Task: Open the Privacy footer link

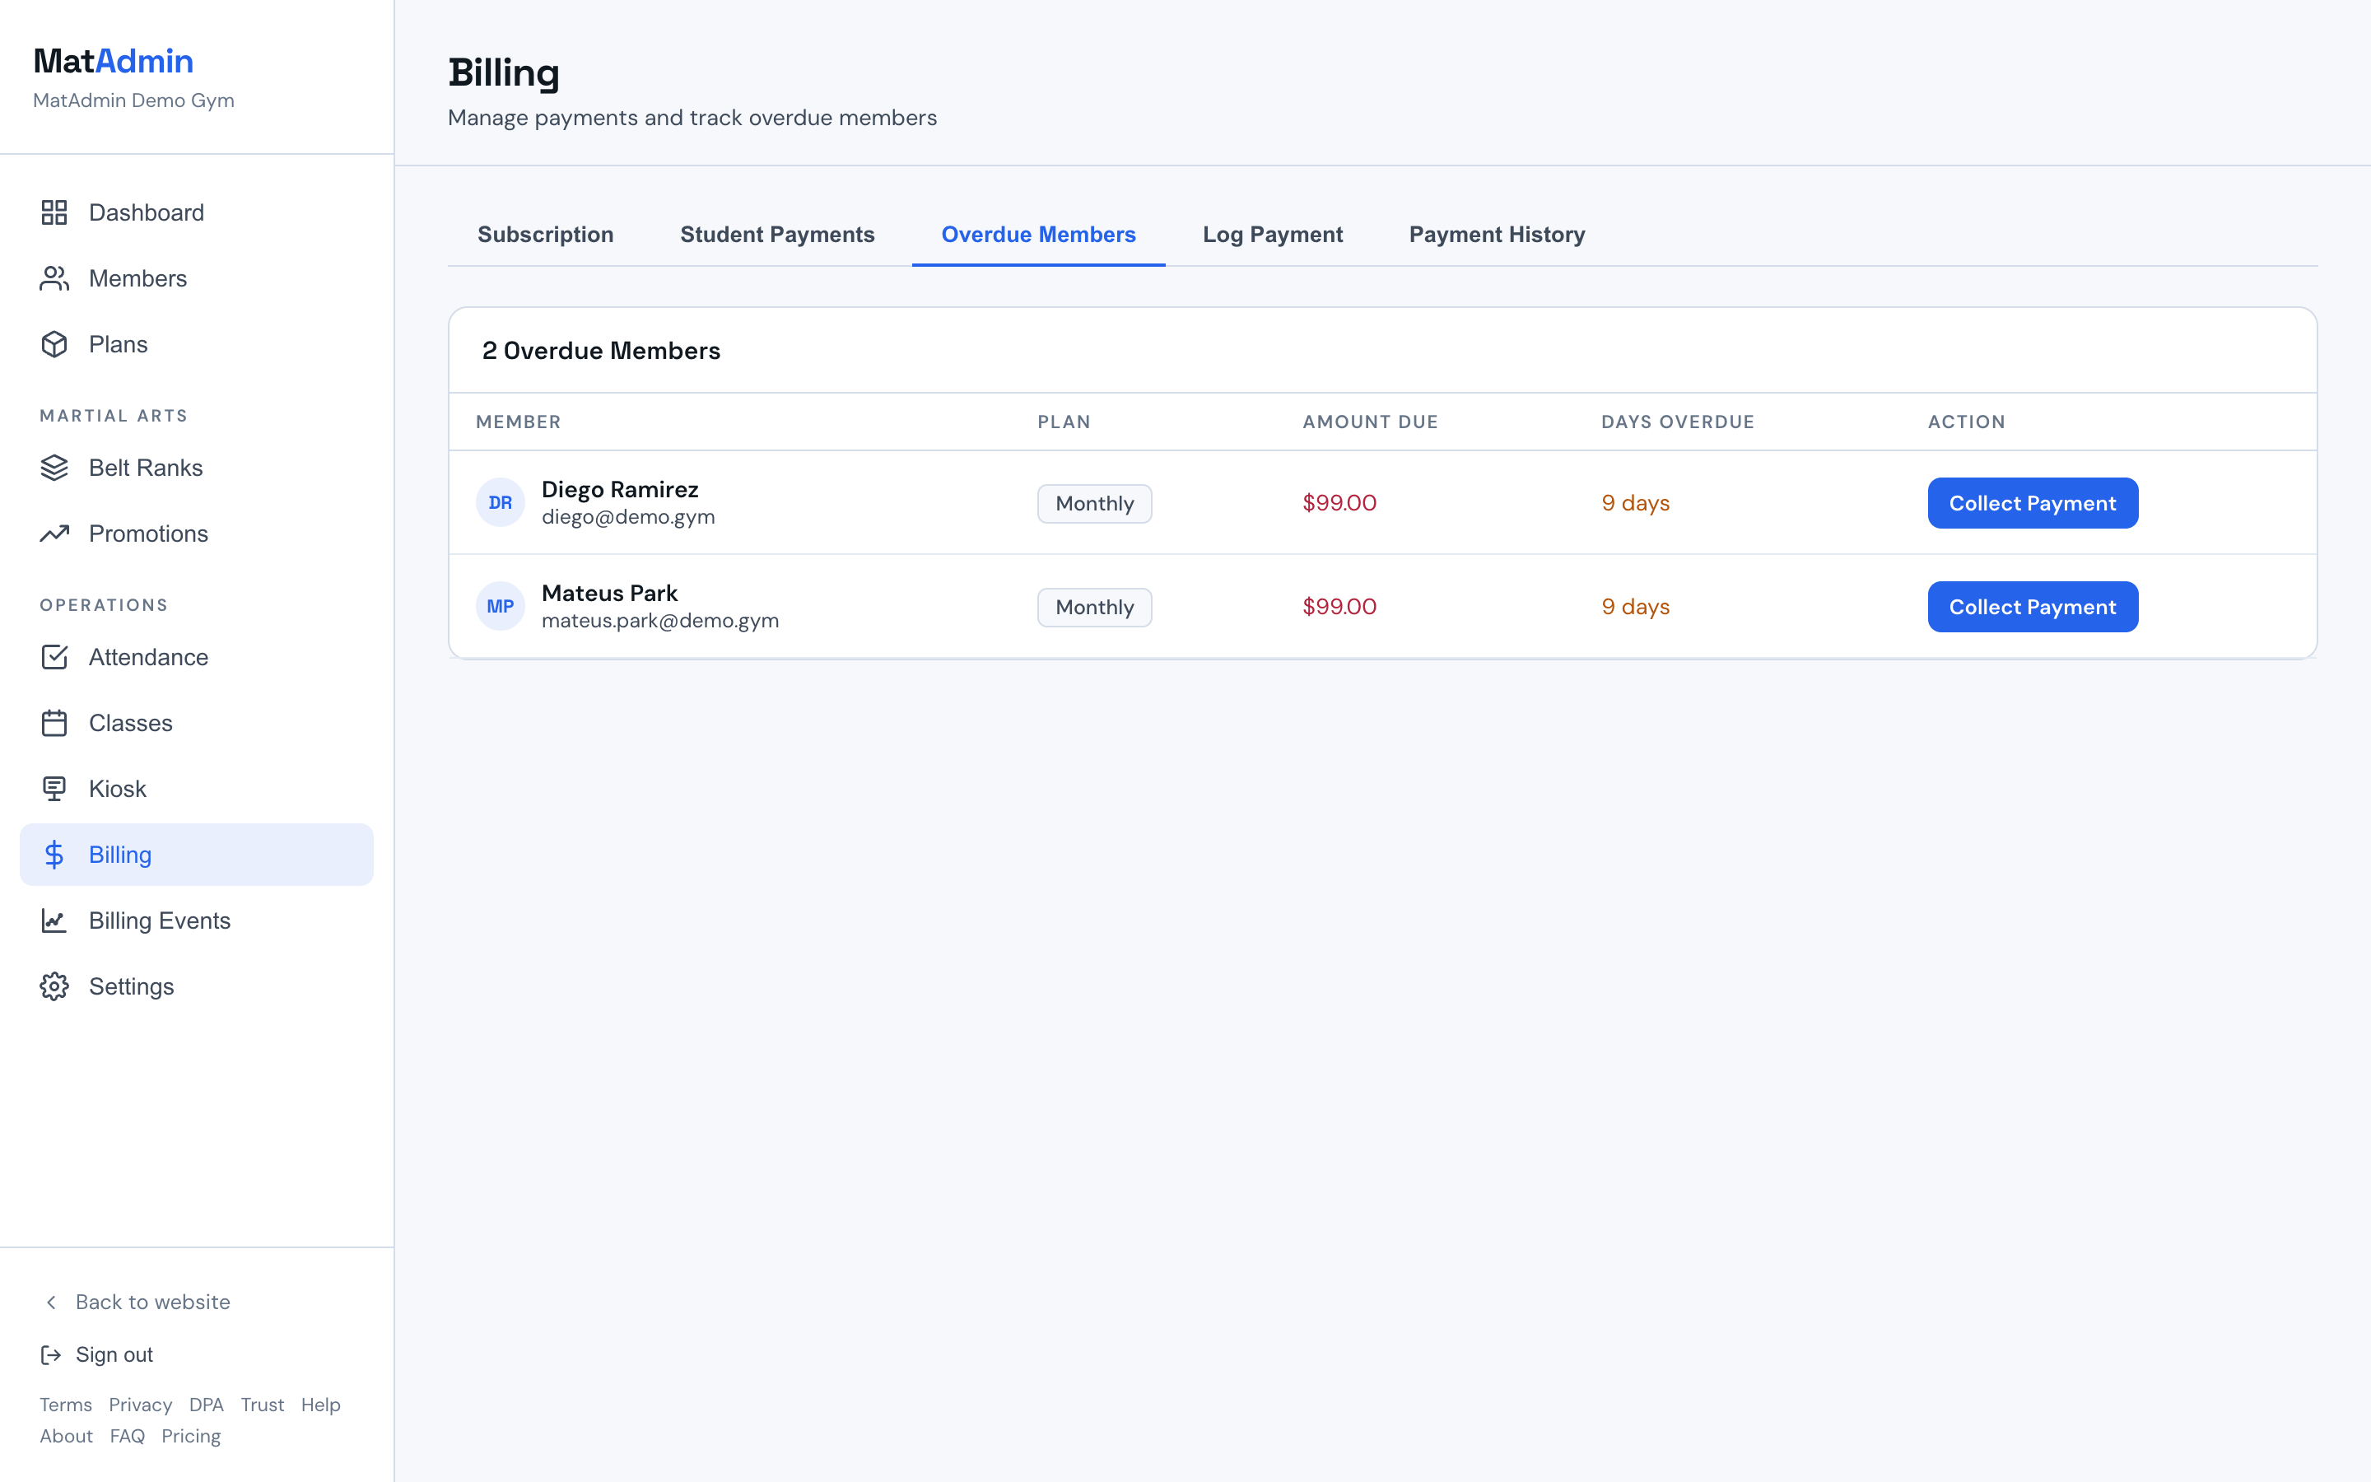Action: tap(140, 1405)
